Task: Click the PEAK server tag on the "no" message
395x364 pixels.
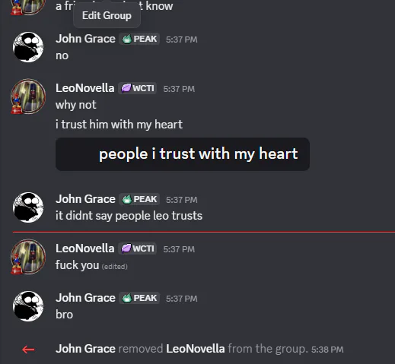Action: 139,39
